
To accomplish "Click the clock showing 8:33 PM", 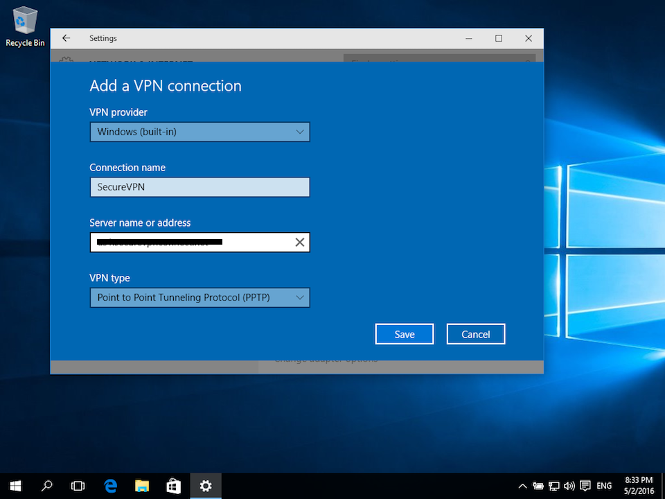I will click(638, 486).
